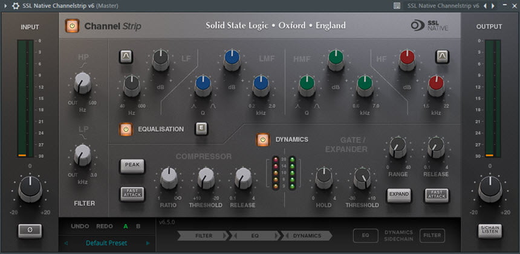Click the gate gain reduction LED meter

coord(292,173)
